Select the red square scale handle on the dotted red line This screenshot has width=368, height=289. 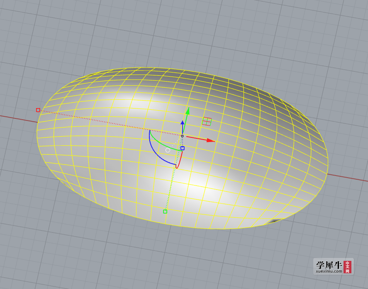(x=38, y=110)
